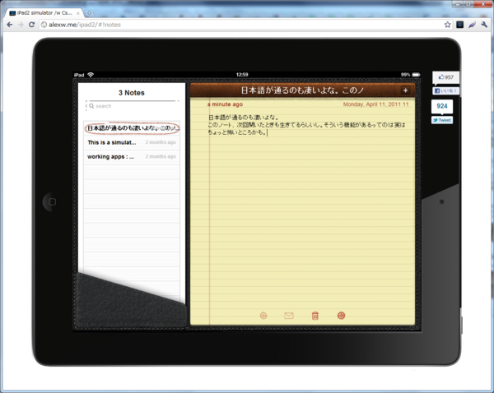Click the 'a minute ago' timestamp
This screenshot has width=494, height=393.
[x=226, y=104]
